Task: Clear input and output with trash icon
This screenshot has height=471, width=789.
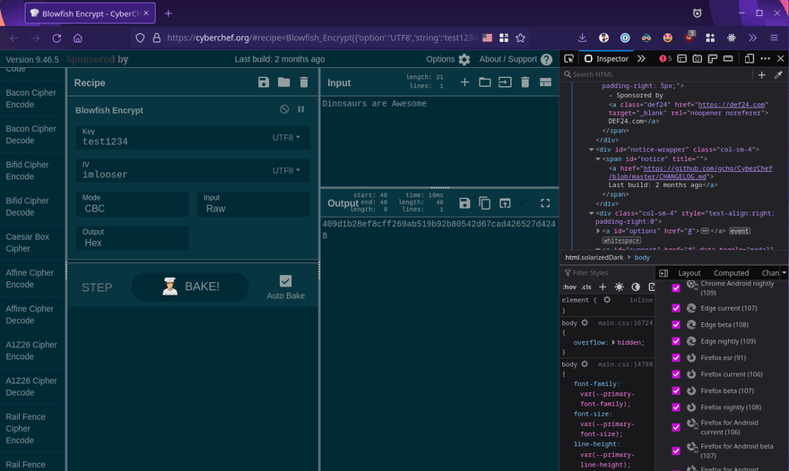Action: [525, 82]
